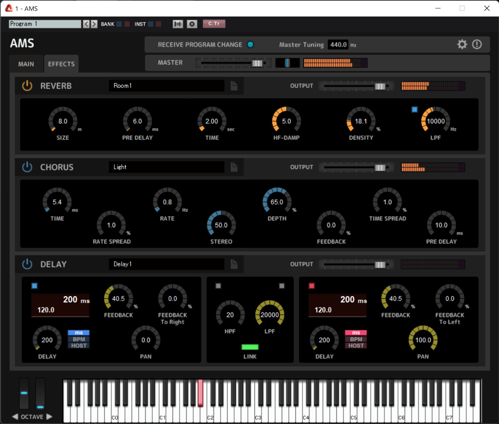Screen dimensions: 499x424
Task: Toggle right delay channel red square
Action: pos(311,286)
